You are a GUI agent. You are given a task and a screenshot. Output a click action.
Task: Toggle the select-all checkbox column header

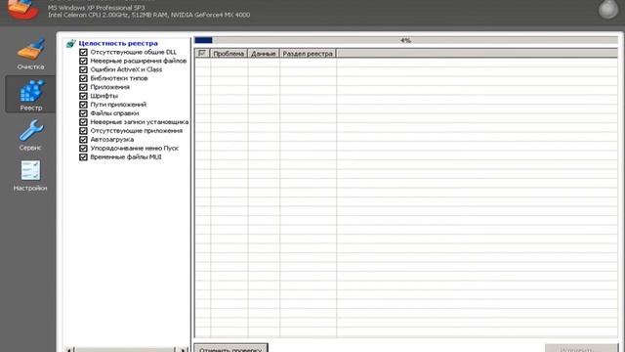202,53
